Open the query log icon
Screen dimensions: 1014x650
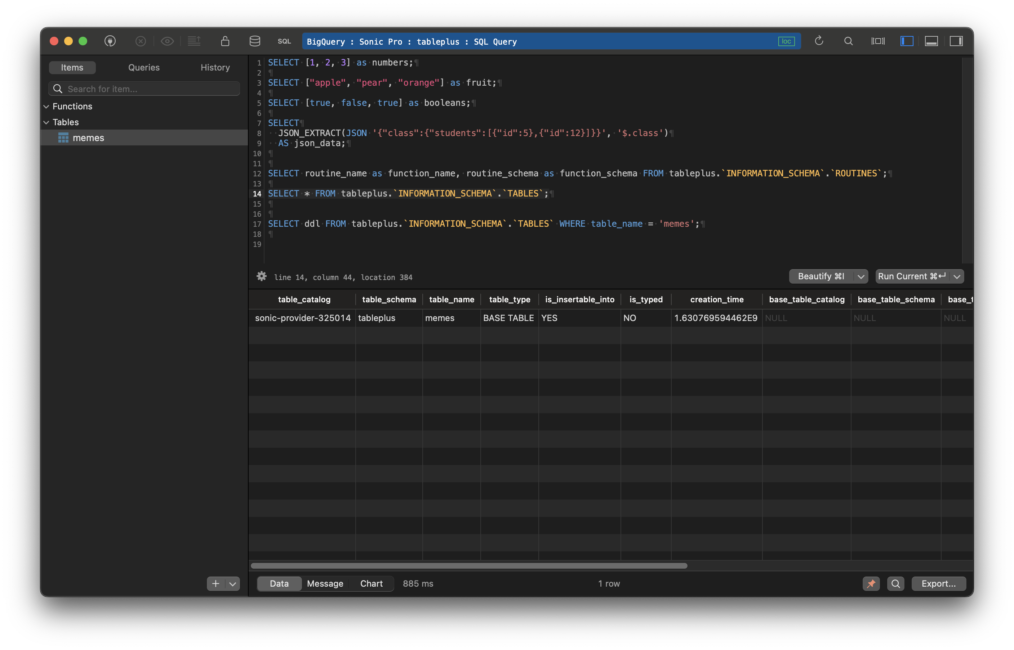pos(194,41)
